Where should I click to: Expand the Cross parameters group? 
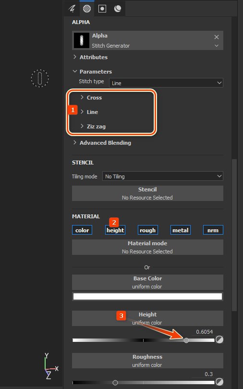click(x=82, y=98)
